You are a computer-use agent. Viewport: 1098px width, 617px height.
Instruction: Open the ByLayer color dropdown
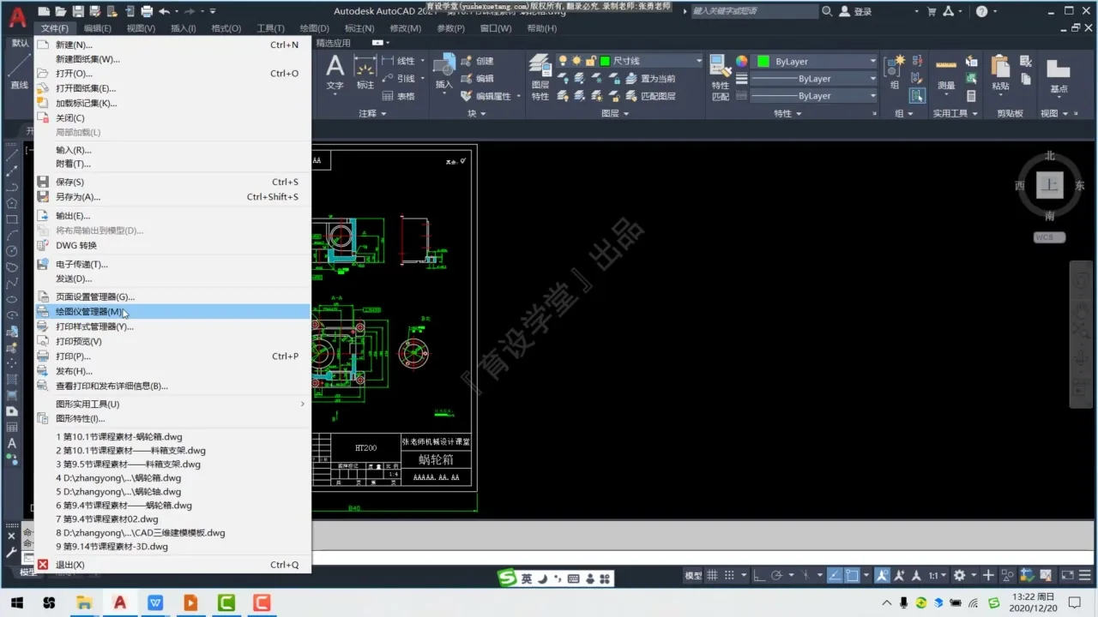coord(872,61)
